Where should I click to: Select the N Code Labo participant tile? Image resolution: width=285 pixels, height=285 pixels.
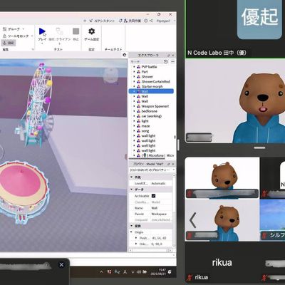pyautogui.click(x=235, y=28)
